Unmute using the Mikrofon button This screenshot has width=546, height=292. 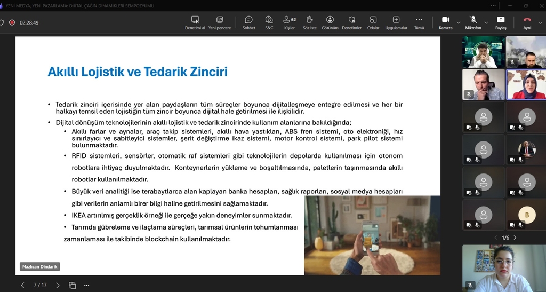point(473,22)
